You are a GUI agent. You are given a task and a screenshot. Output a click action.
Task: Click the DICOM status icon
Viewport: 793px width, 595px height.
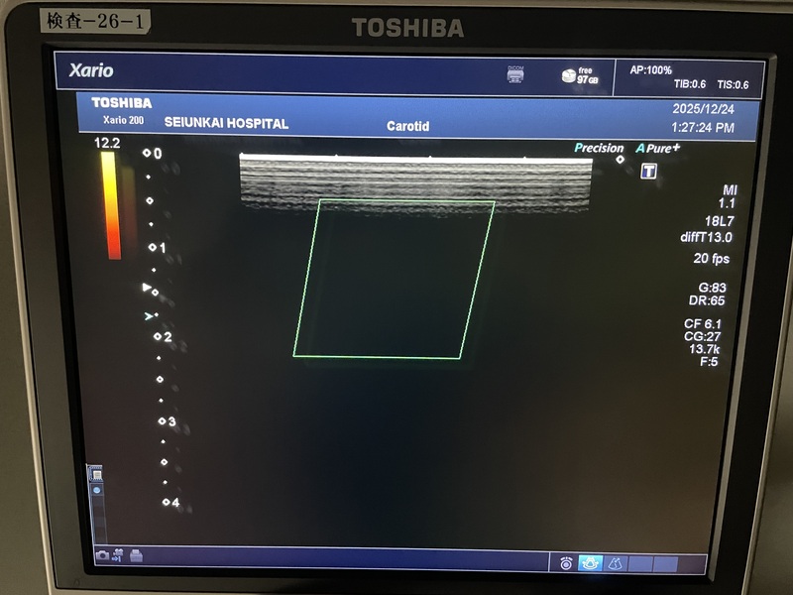click(515, 74)
